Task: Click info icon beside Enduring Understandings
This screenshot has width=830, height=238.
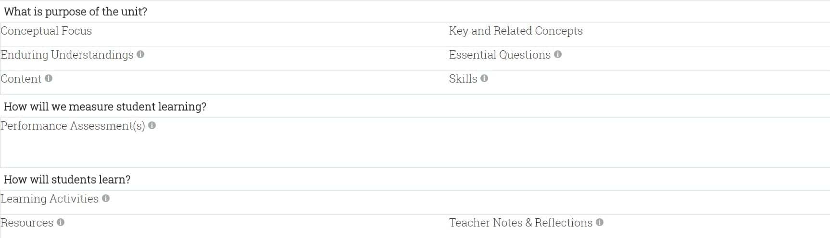Action: pos(140,55)
